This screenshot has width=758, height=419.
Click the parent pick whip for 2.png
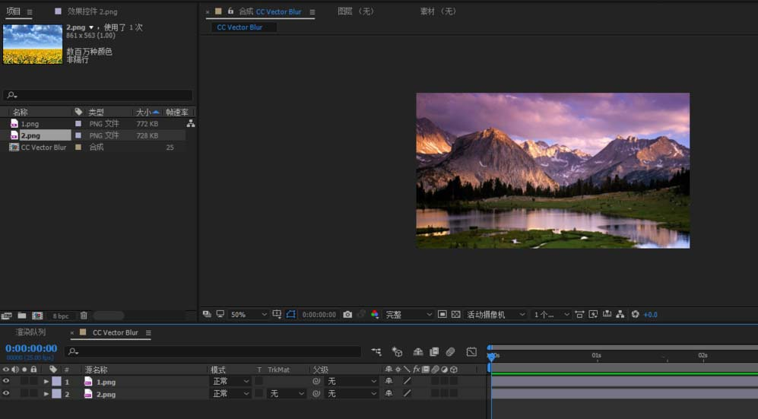click(x=316, y=394)
